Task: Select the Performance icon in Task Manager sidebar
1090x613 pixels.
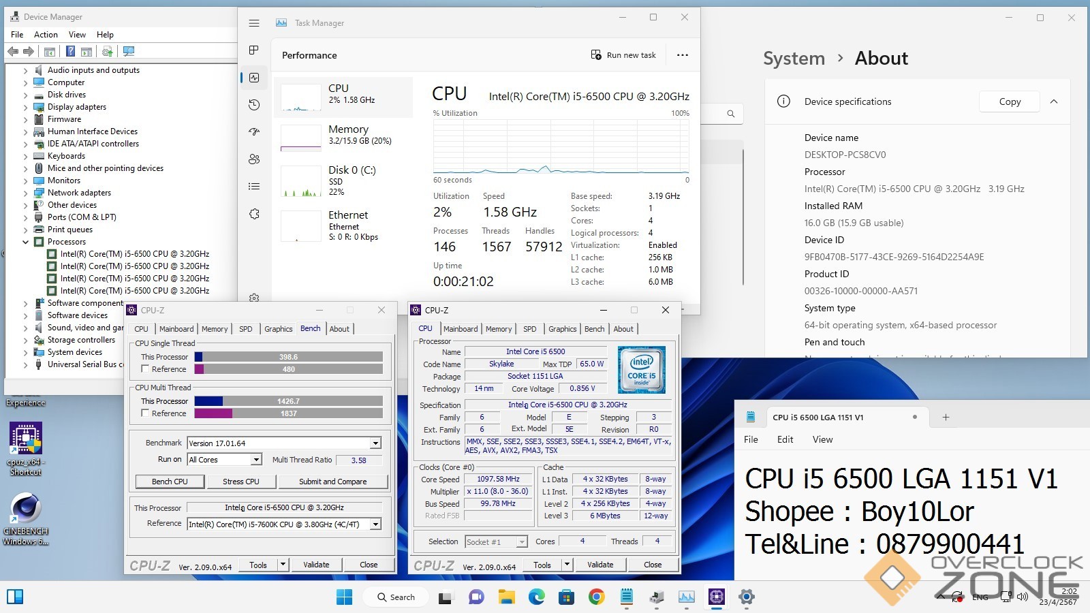Action: tap(254, 78)
